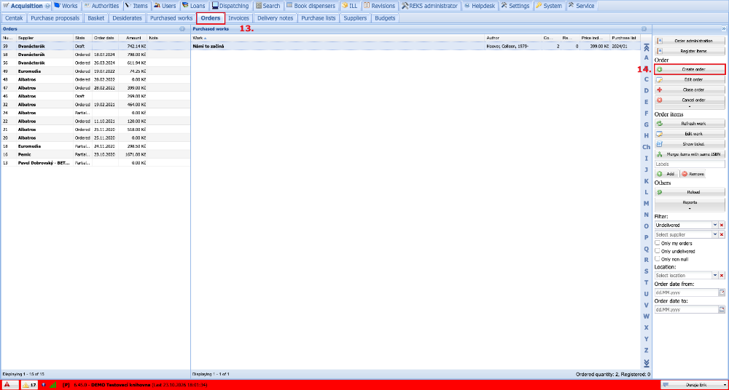Image resolution: width=729 pixels, height=390 pixels.
Task: Expand the Select supplier dropdown
Action: tap(715, 234)
